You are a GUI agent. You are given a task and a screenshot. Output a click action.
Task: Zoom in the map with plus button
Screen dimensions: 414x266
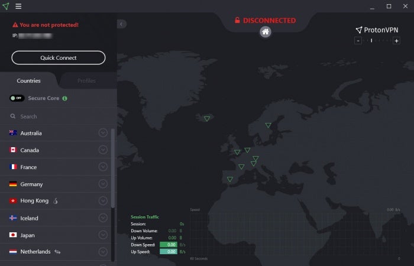point(396,41)
